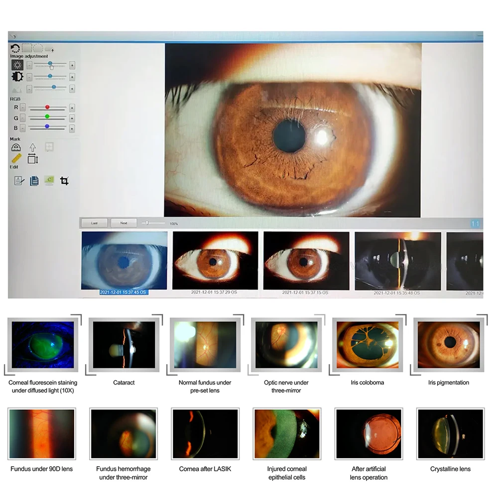The image size is (498, 498).
Task: Select the elliptical selection tool
Action: click(x=38, y=48)
